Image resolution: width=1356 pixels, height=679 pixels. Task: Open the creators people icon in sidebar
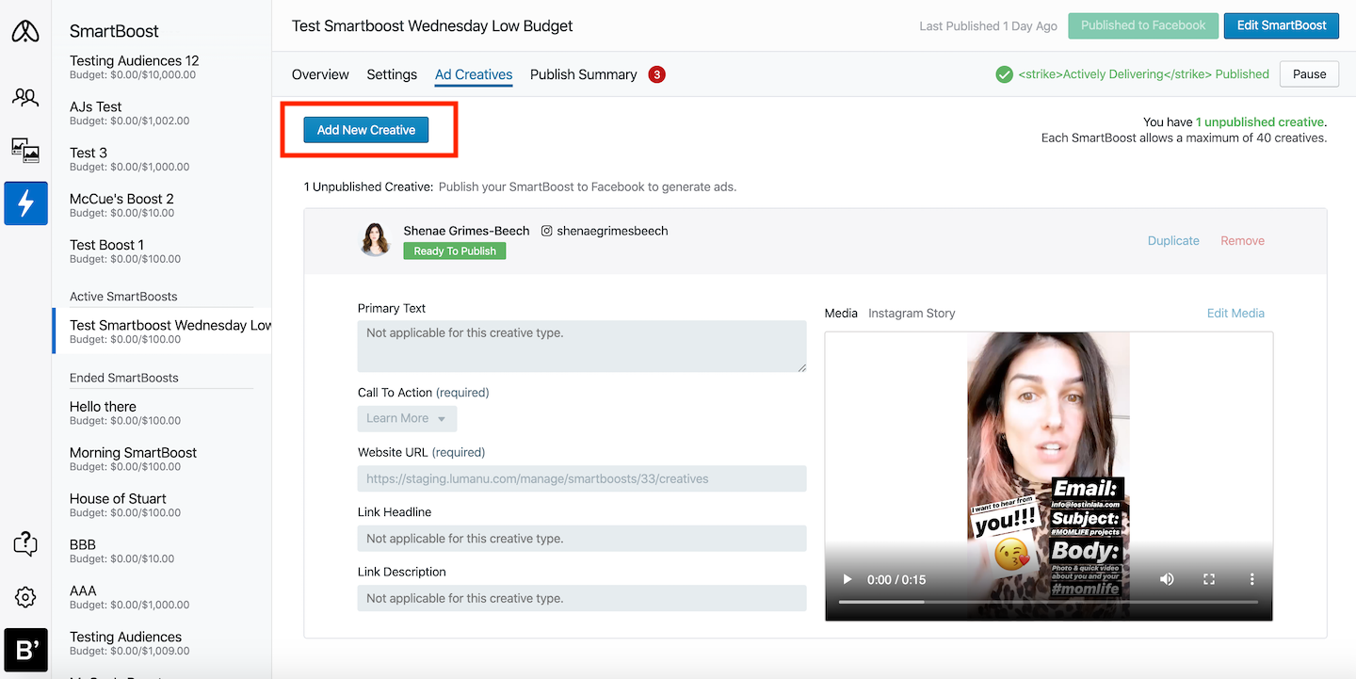(25, 96)
